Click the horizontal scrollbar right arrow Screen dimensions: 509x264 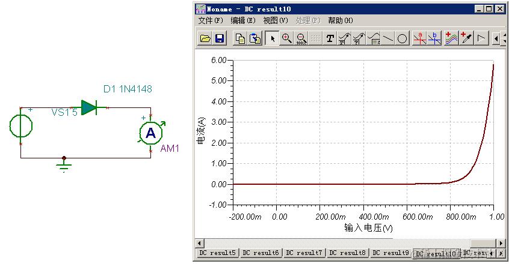pyautogui.click(x=501, y=243)
